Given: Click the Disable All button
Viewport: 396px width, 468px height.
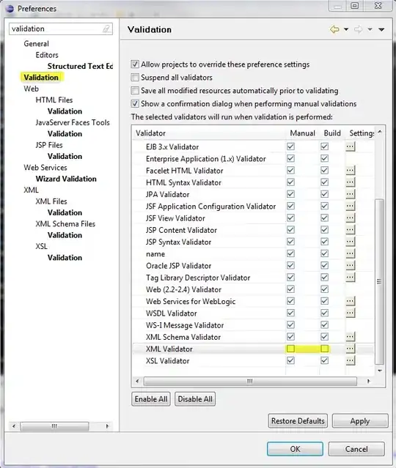Looking at the screenshot, I should (x=195, y=399).
